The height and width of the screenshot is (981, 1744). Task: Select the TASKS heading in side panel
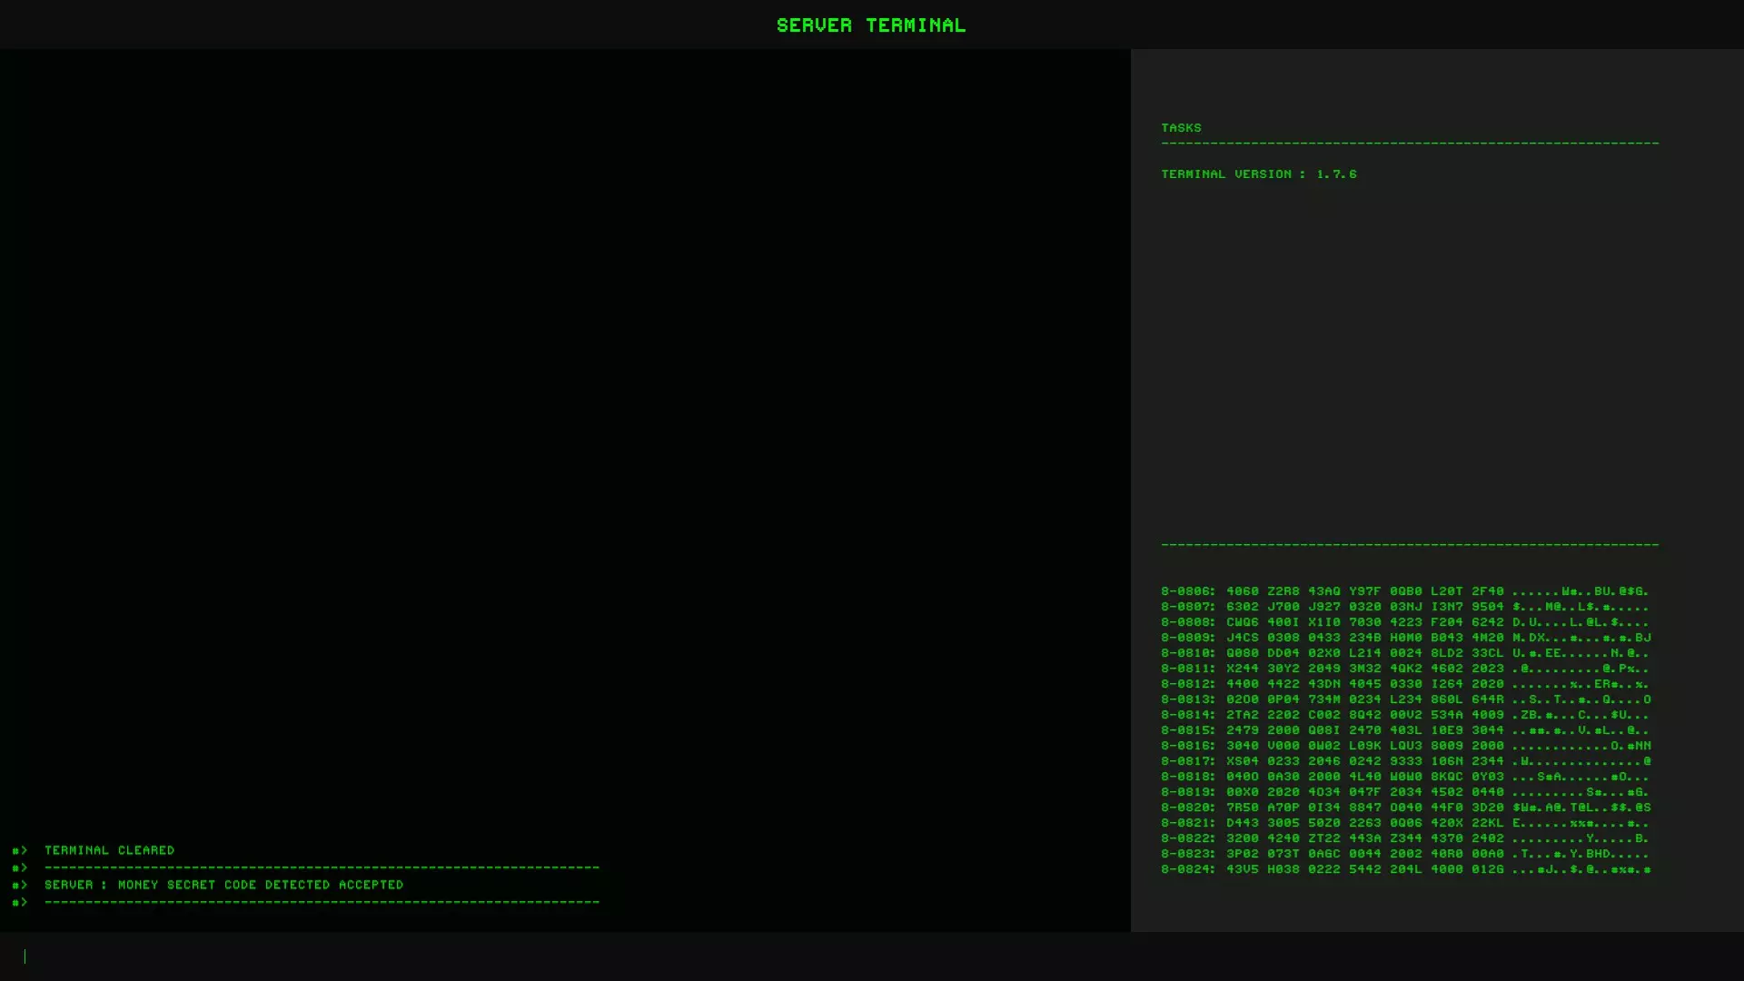pyautogui.click(x=1181, y=128)
